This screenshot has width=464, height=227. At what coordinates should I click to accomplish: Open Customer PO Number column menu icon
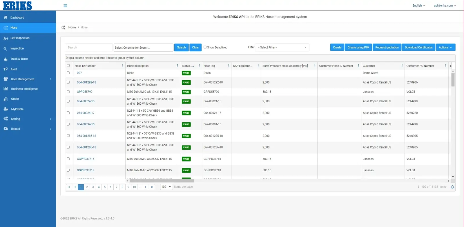coord(446,66)
